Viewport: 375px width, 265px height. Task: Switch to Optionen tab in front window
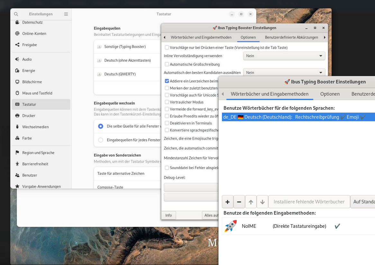pyautogui.click(x=330, y=94)
